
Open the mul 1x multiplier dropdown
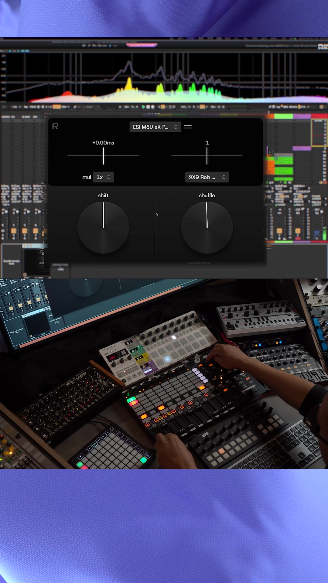[103, 177]
